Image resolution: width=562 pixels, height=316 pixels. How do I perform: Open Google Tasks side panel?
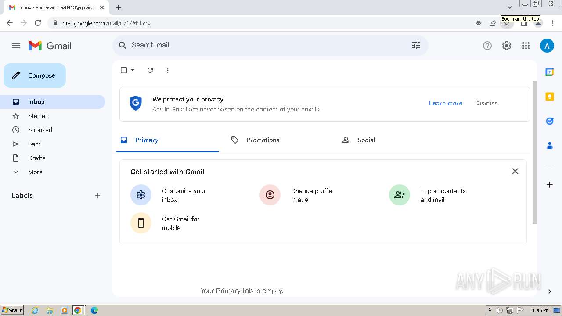(549, 121)
